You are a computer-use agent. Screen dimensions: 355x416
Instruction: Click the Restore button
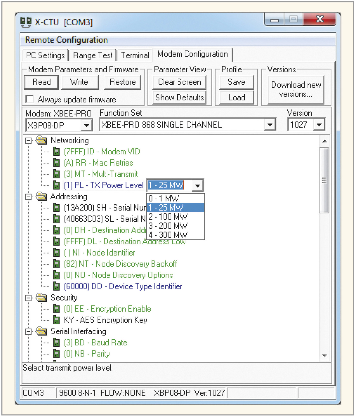pyautogui.click(x=122, y=82)
